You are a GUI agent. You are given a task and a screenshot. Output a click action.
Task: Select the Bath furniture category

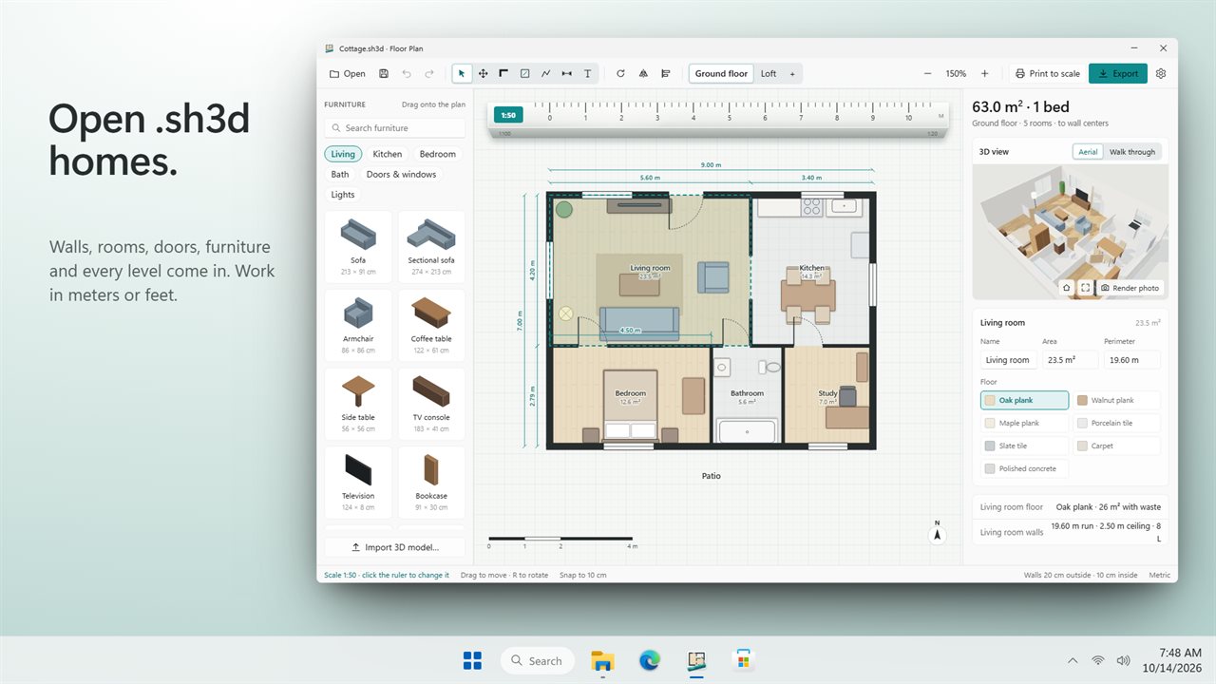340,175
